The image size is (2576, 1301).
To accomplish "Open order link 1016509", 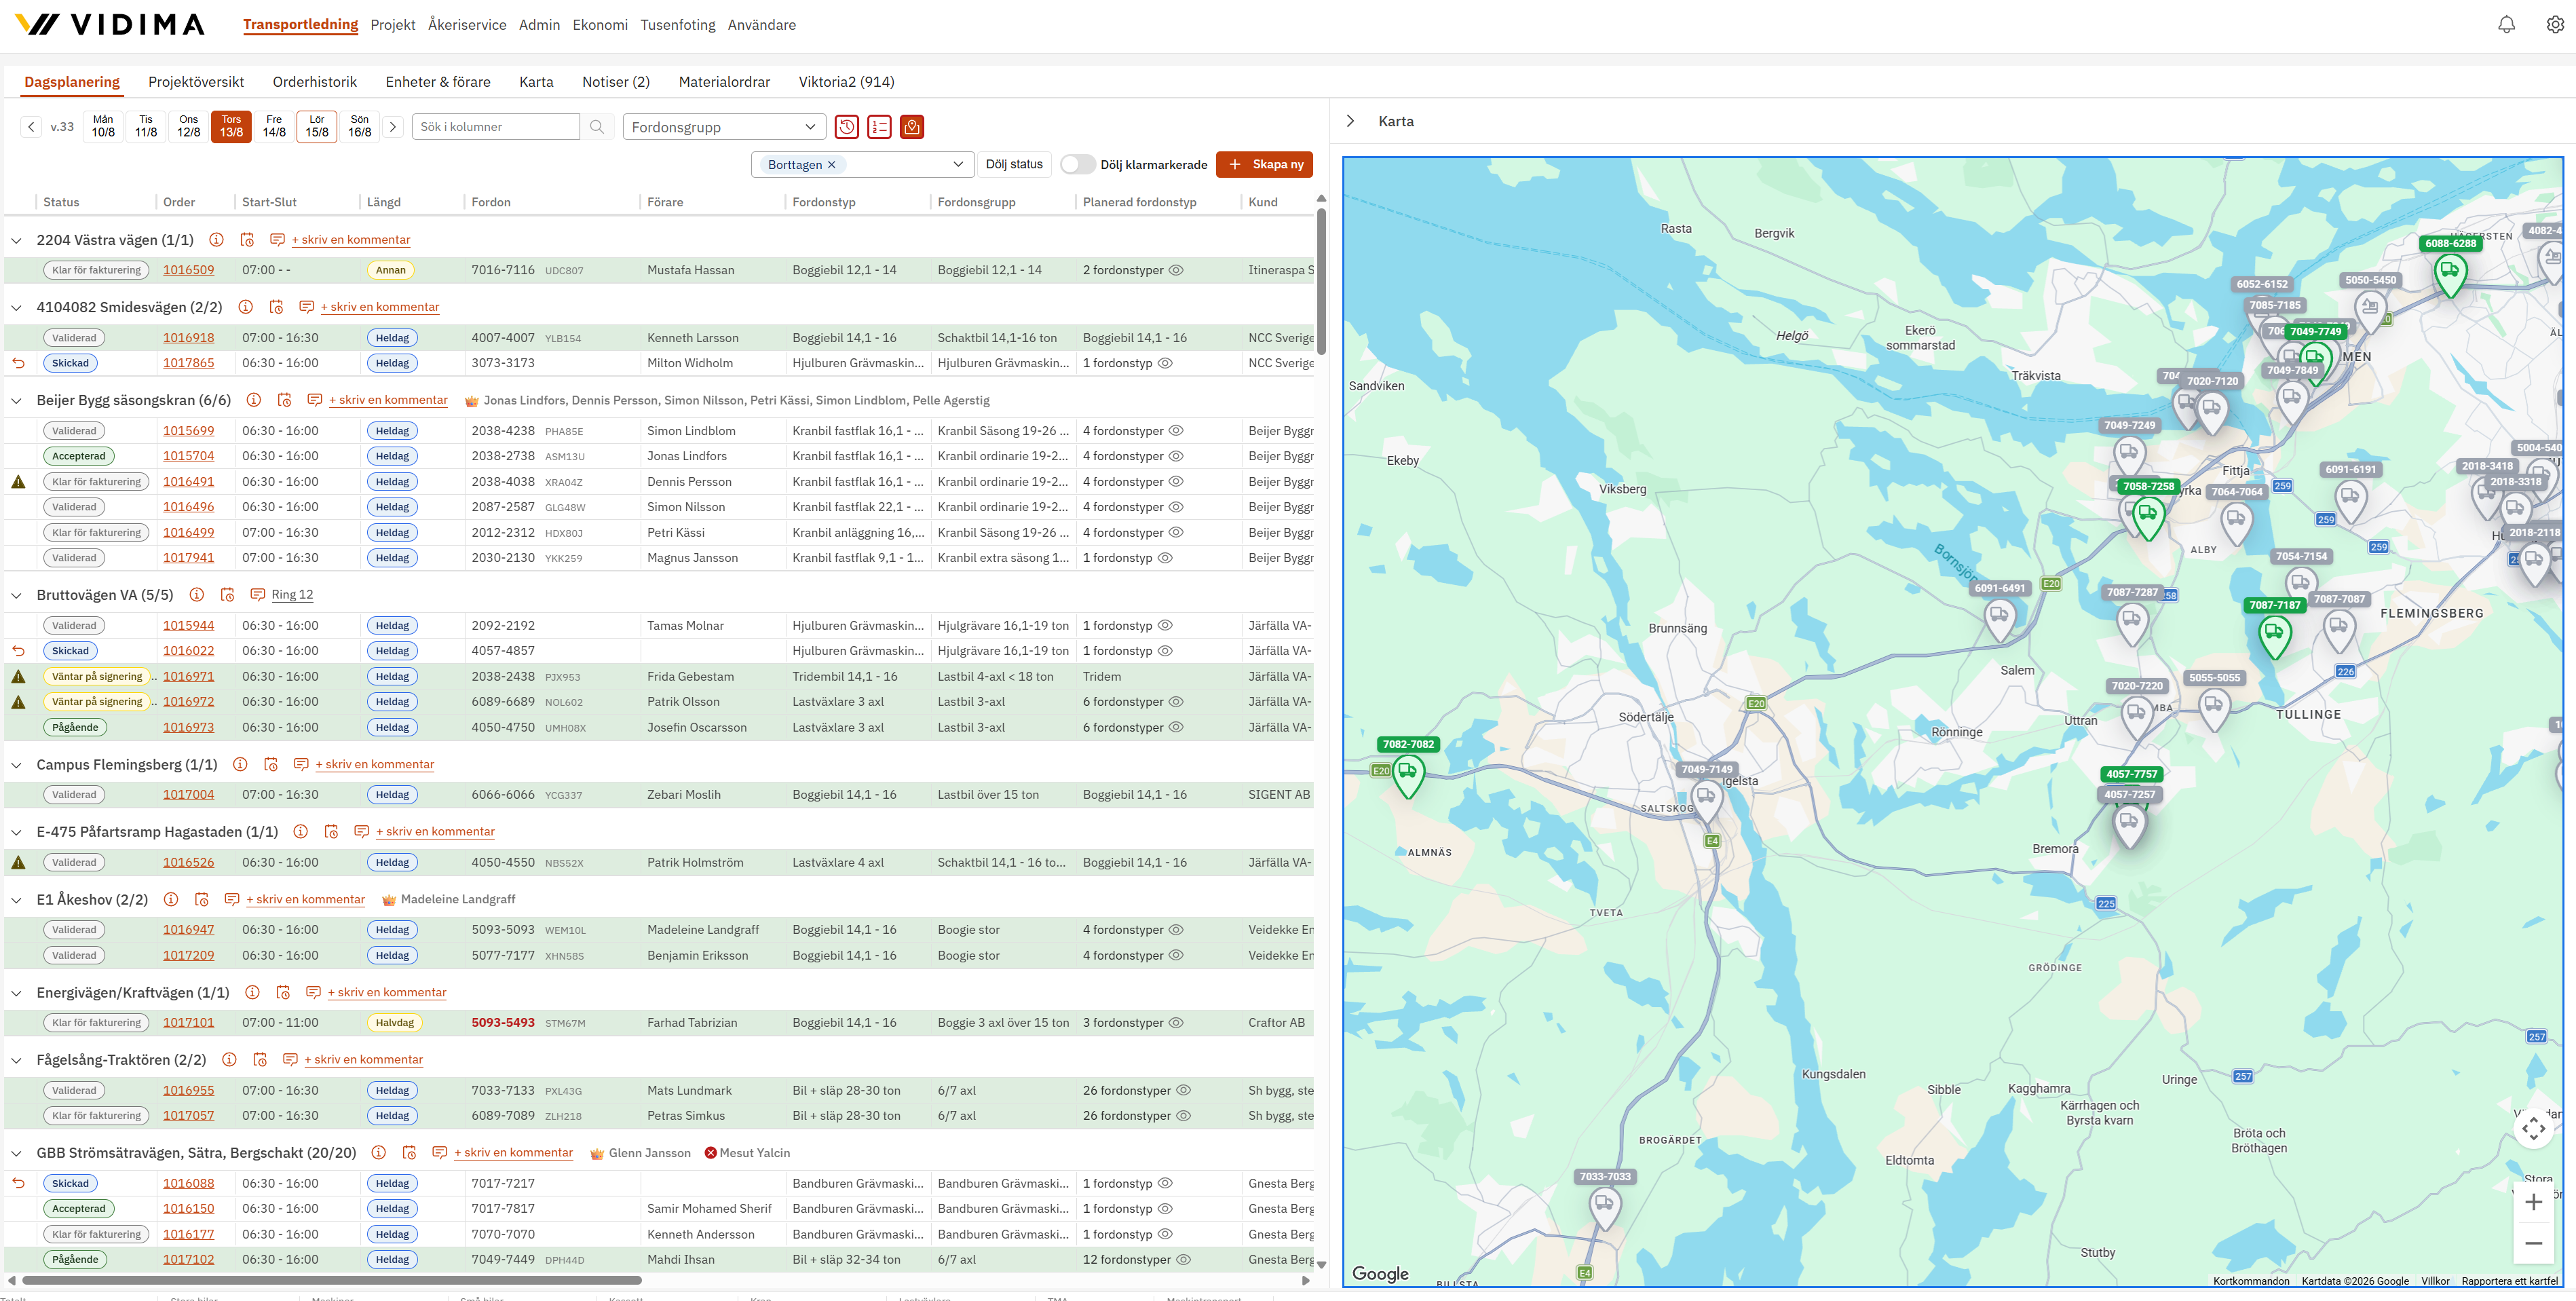I will (x=189, y=270).
